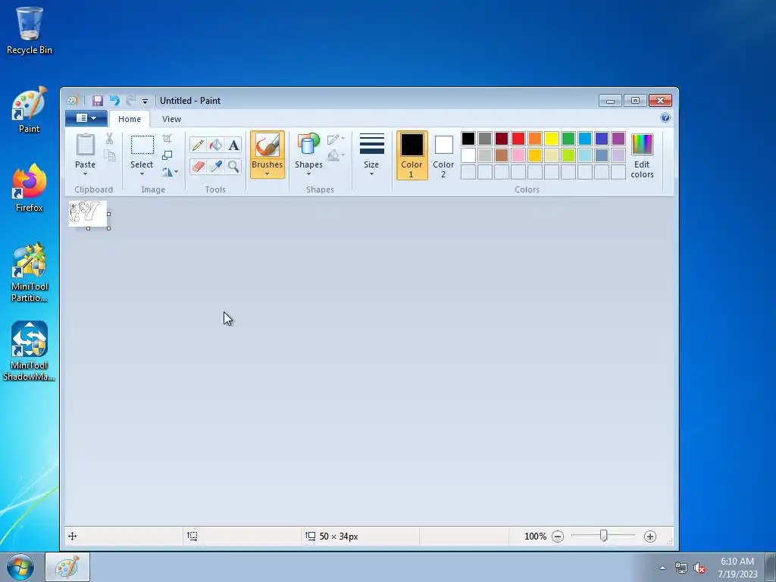Image resolution: width=776 pixels, height=582 pixels.
Task: Click the Copy icon in Clipboard group
Action: pos(109,155)
